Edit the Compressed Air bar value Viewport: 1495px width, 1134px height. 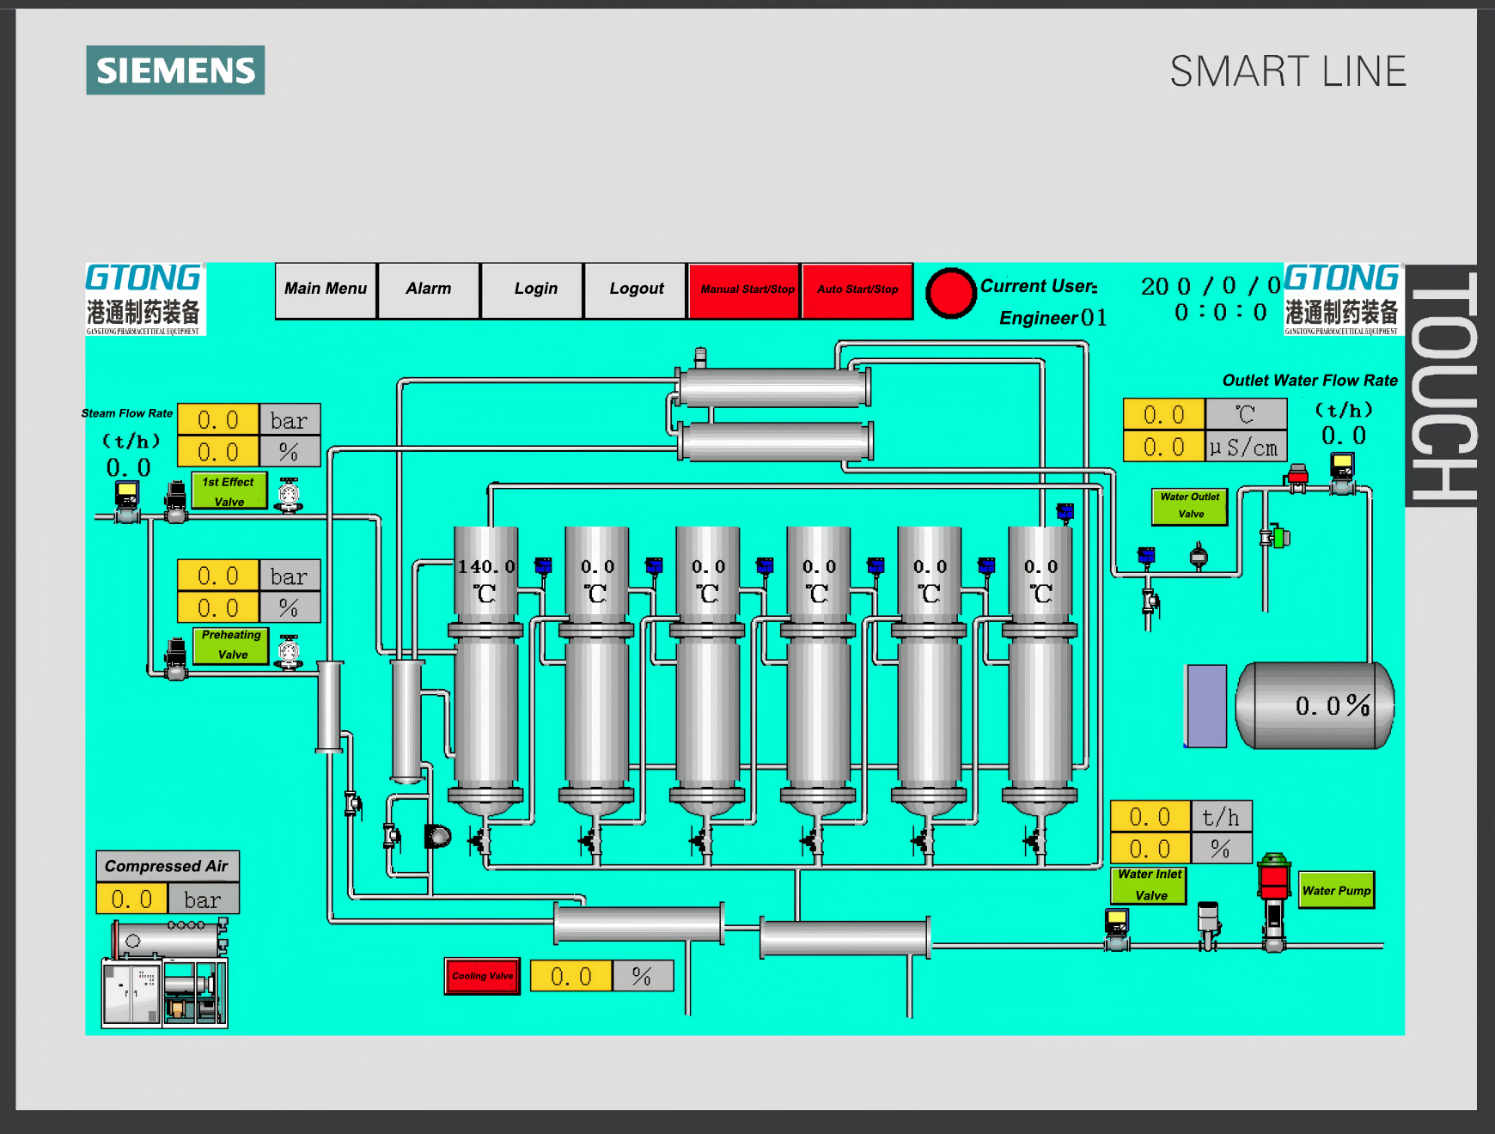click(x=132, y=899)
